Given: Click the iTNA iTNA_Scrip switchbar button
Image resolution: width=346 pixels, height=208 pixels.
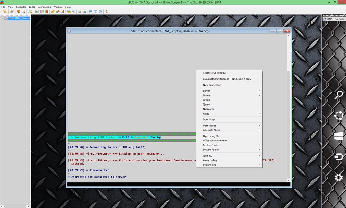Looking at the screenshot, I should pos(334,19).
